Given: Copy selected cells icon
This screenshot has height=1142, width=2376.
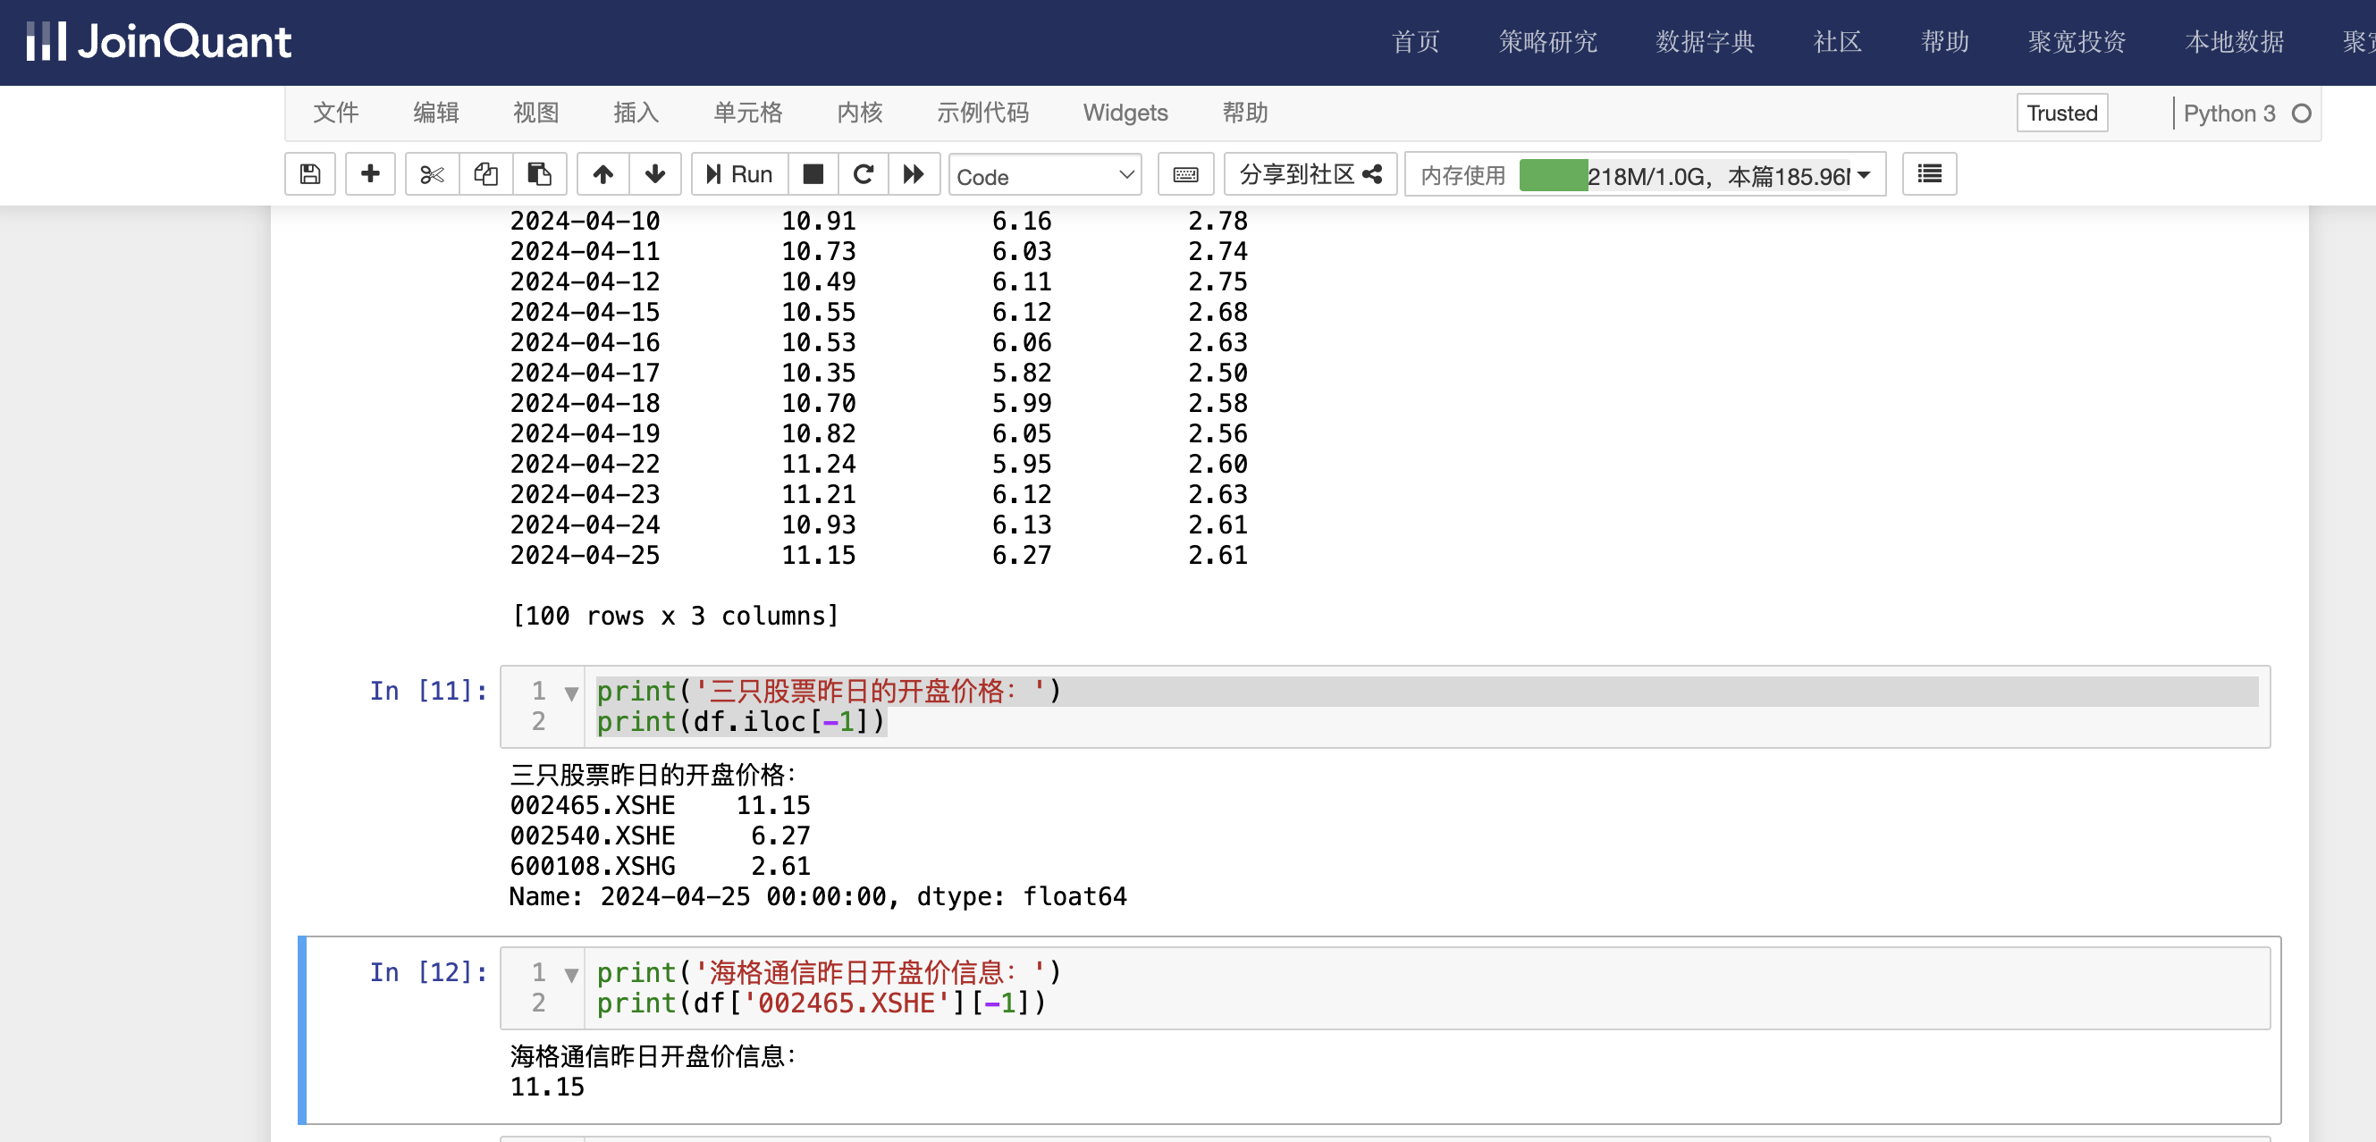Looking at the screenshot, I should pos(485,174).
